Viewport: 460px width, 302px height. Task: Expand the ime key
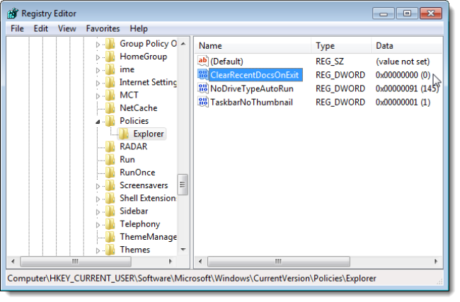click(98, 70)
